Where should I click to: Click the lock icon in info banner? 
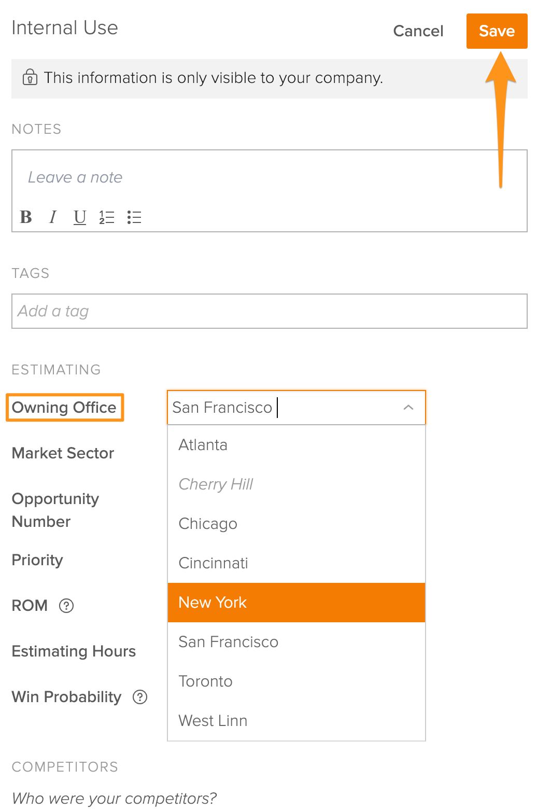point(30,77)
